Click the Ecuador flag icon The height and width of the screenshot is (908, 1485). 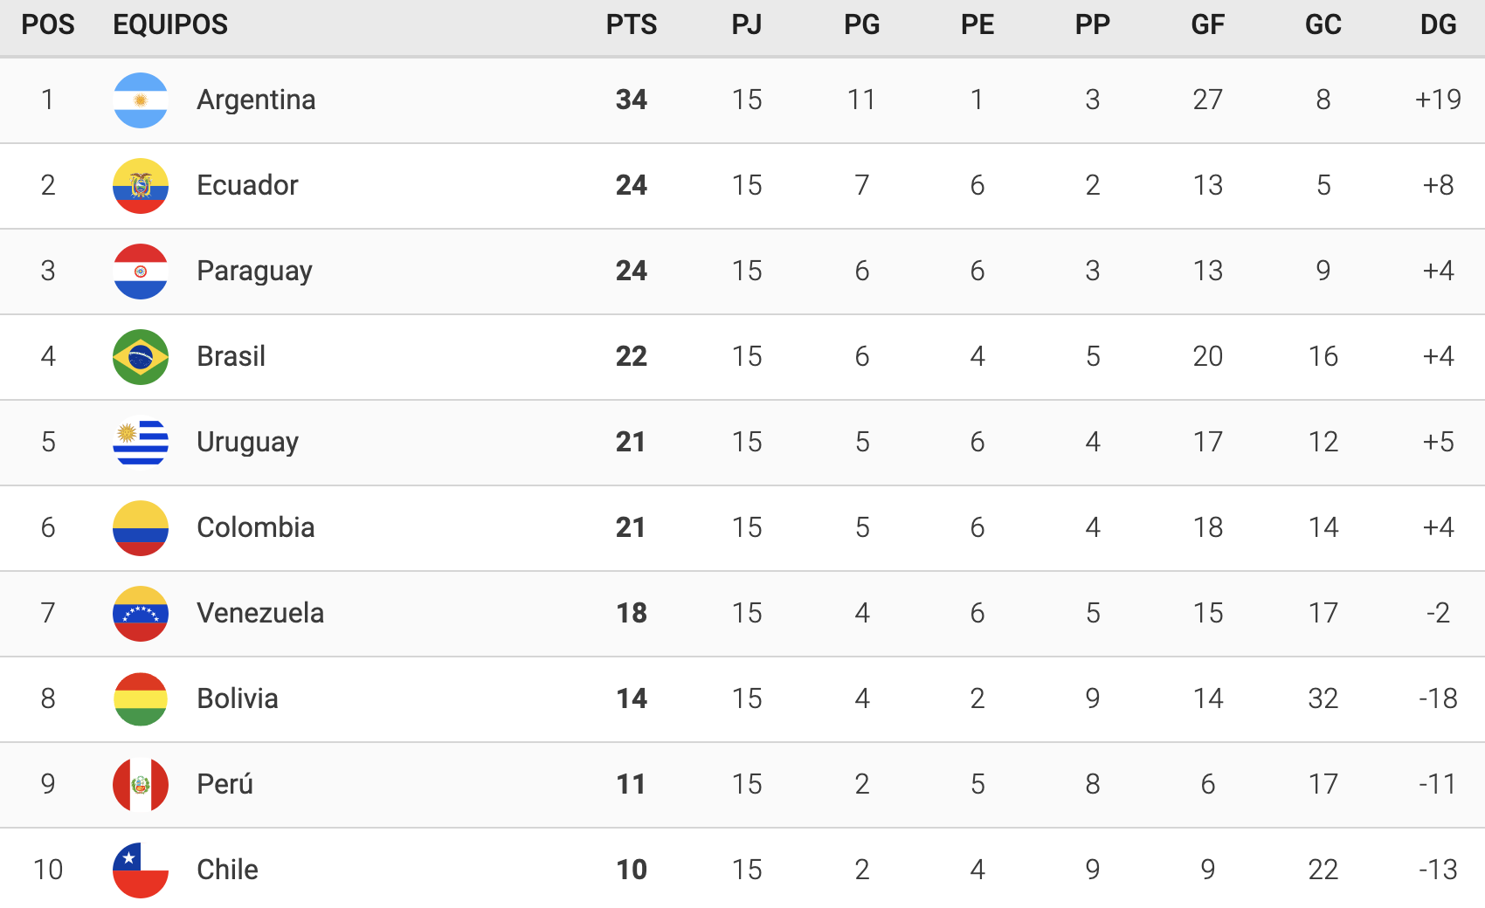click(x=141, y=186)
